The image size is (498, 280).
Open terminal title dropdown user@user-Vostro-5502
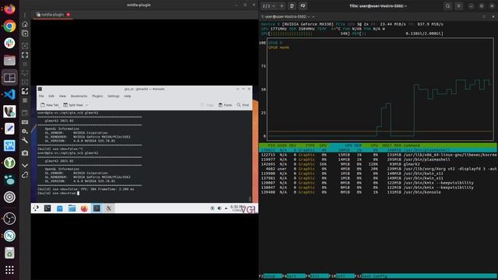coord(288,16)
